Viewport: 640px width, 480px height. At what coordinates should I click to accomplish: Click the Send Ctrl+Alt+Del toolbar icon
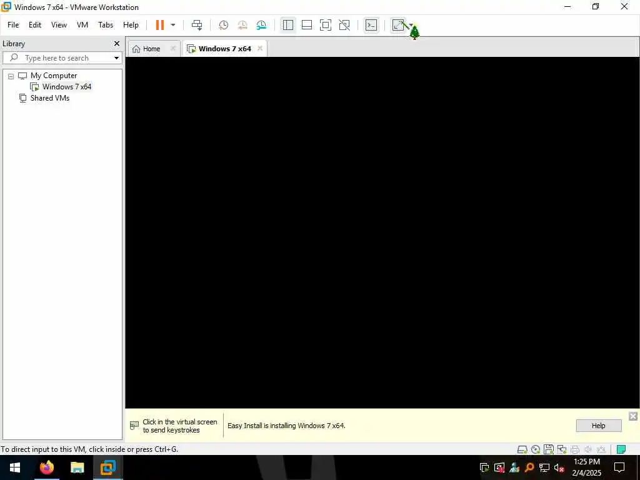pos(197,25)
